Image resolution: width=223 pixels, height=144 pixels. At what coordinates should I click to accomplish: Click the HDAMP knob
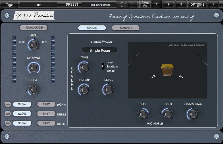pyautogui.click(x=84, y=90)
